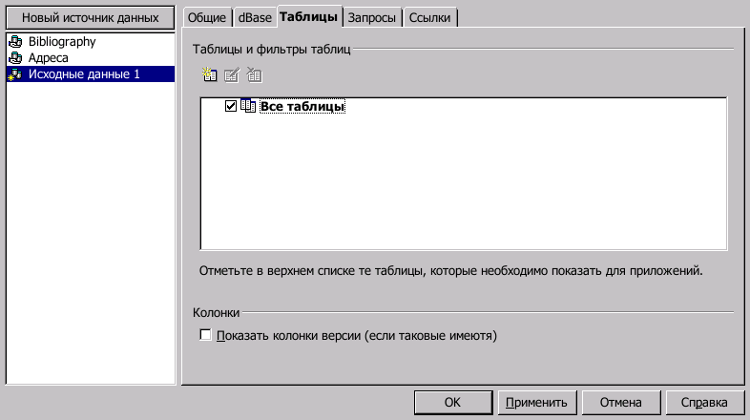The height and width of the screenshot is (420, 750).
Task: Select the Все таблицы tree item label
Action: click(302, 106)
